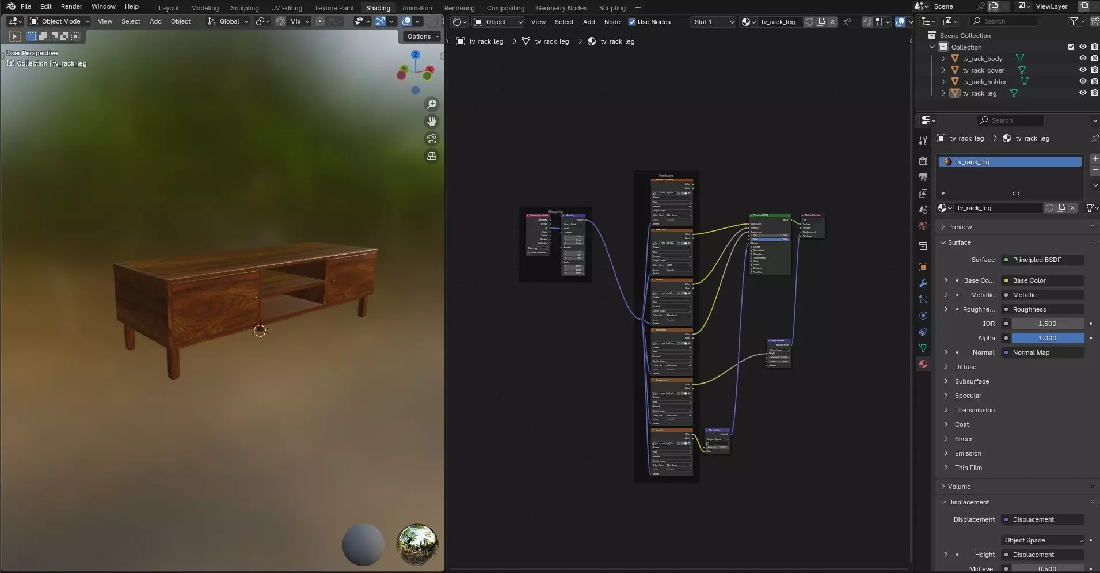Expand tv_rack_body in the outliner

coord(943,58)
